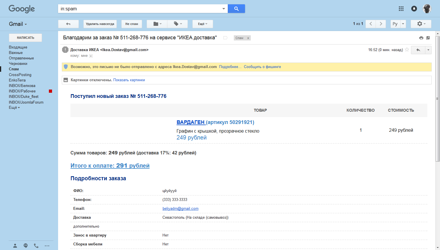Open the phone calls icon
Screen dimensions: 440x250
click(x=36, y=246)
